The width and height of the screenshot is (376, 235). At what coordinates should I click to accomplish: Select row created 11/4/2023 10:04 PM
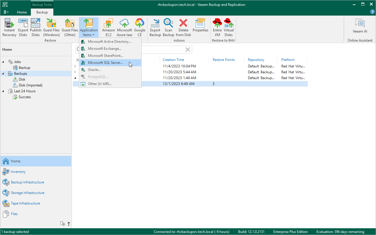(x=190, y=66)
